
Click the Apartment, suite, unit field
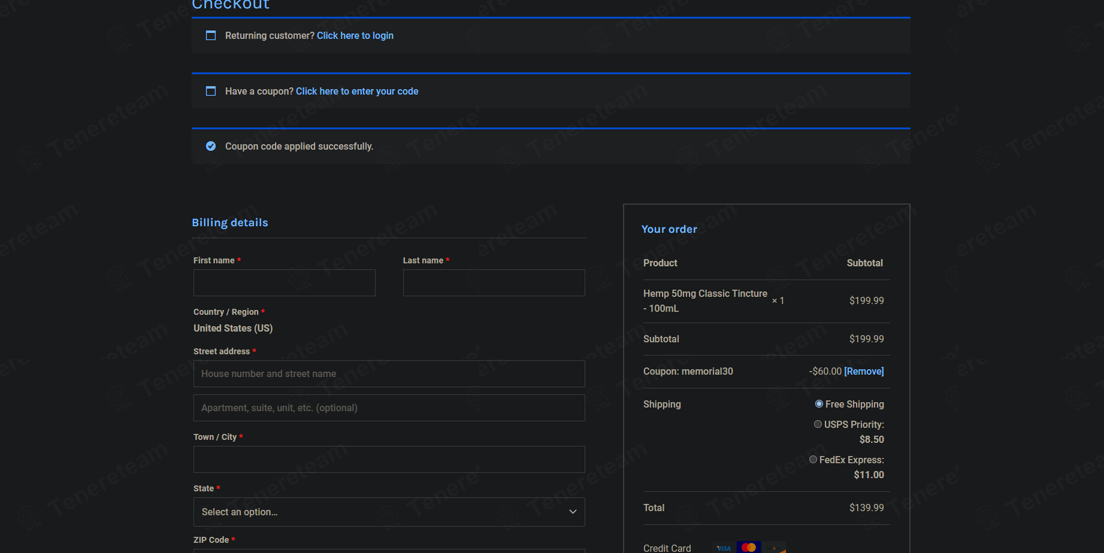(389, 408)
